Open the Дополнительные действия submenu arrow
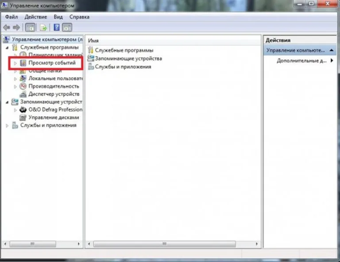 coord(332,61)
